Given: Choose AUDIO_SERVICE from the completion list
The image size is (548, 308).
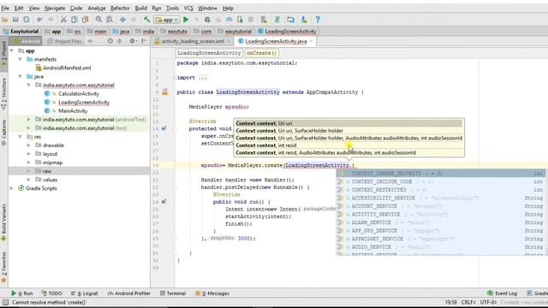Looking at the screenshot, I should click(441, 247).
